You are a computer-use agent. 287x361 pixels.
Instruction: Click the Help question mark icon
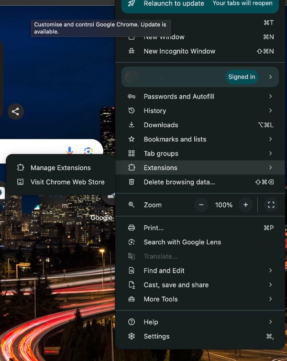click(132, 322)
